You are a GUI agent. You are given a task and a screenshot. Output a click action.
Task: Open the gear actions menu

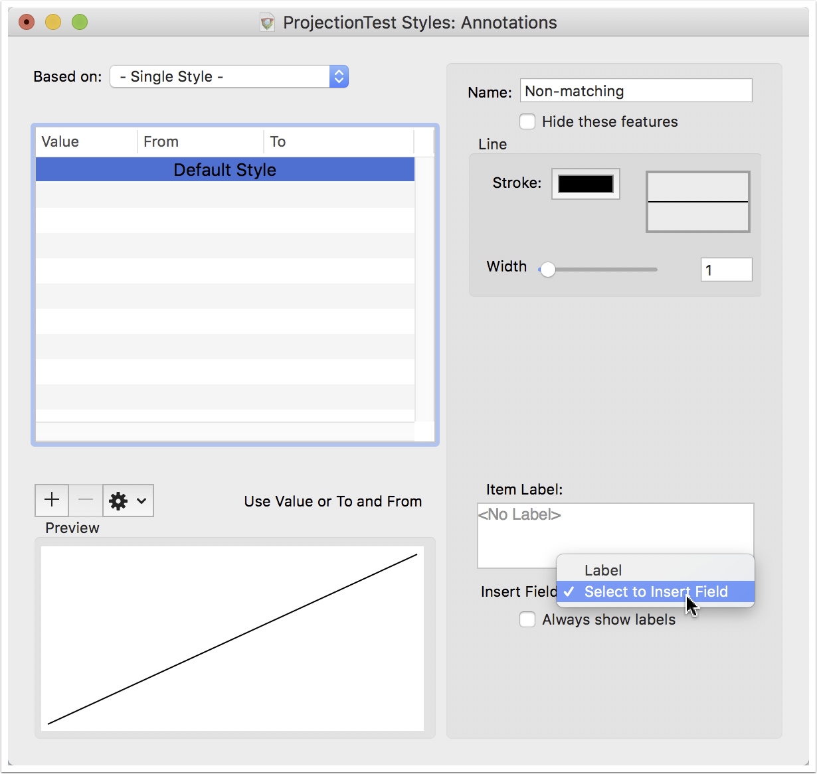(x=128, y=501)
